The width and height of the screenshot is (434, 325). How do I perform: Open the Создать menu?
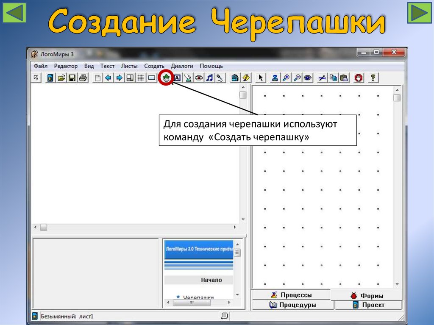154,66
